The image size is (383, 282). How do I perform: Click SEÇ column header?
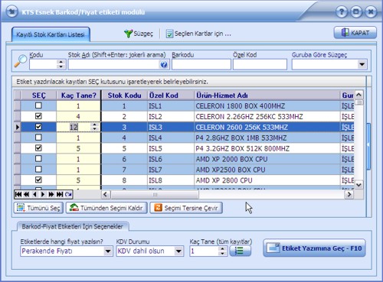pos(38,96)
